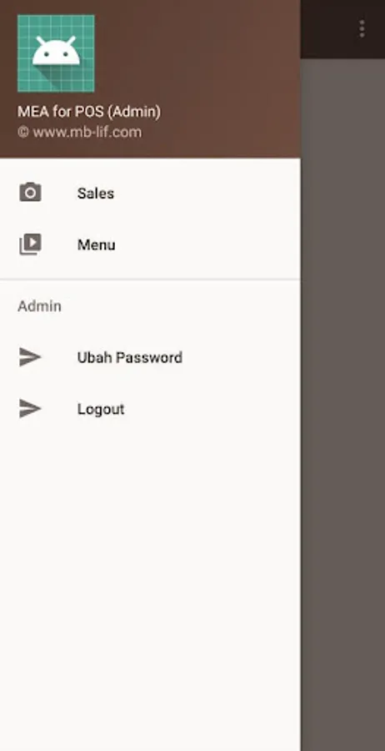The image size is (385, 751).
Task: Visit the www.mb-lif.com link
Action: tap(87, 132)
